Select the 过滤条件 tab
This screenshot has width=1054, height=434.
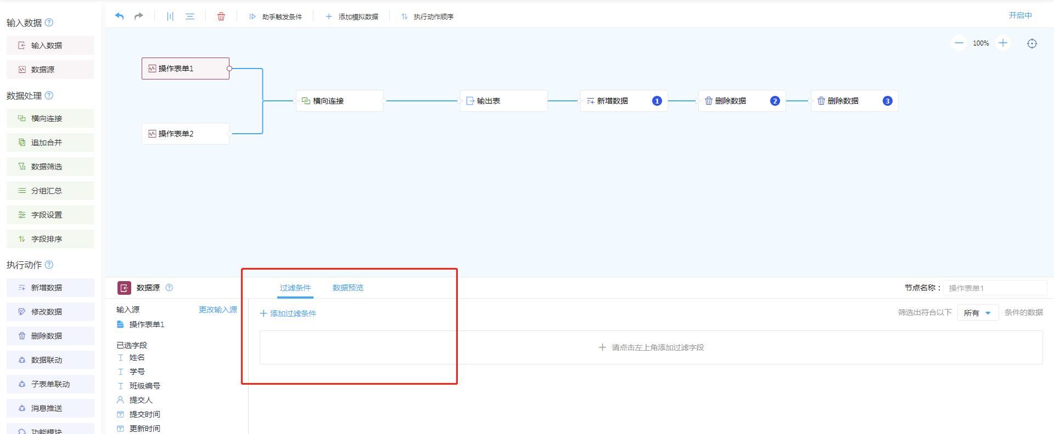point(295,288)
